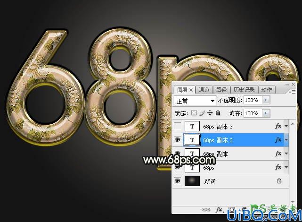The width and height of the screenshot is (302, 222).
Task: Click the 不透明度 opacity value field
Action: coord(253,100)
